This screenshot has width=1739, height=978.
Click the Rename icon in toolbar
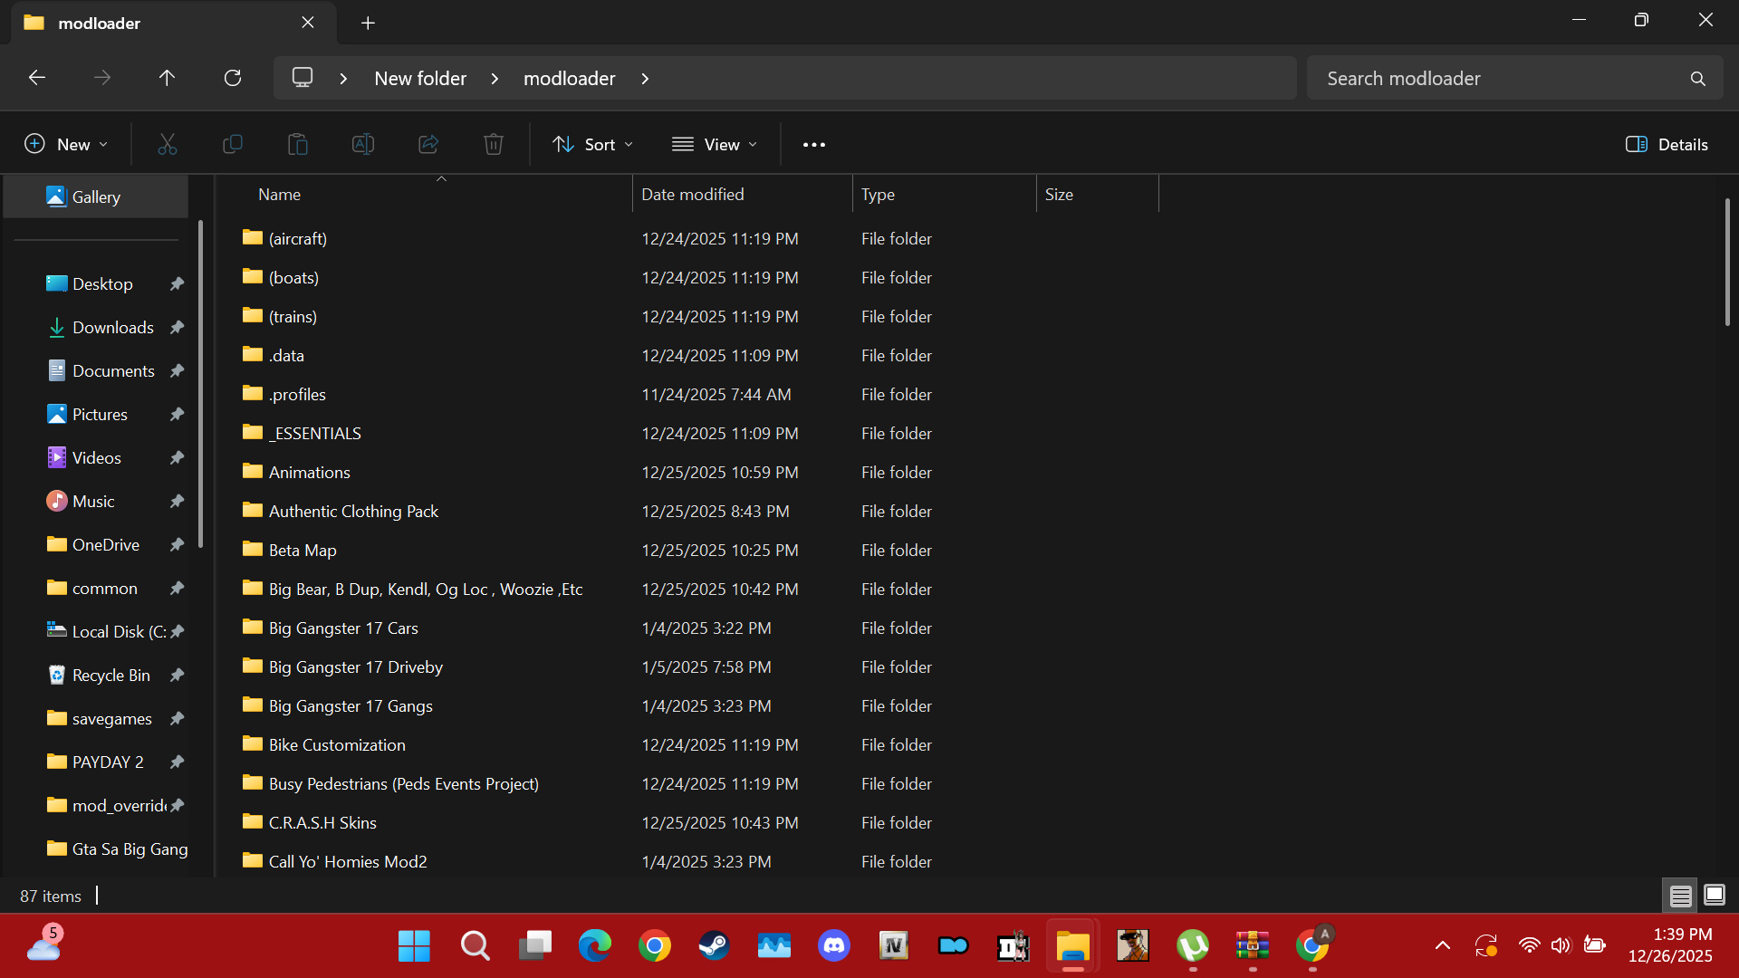pos(363,144)
